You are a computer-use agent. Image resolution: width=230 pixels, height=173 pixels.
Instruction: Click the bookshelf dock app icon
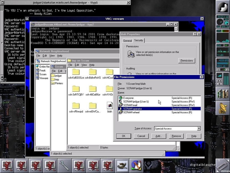[x=223, y=94]
